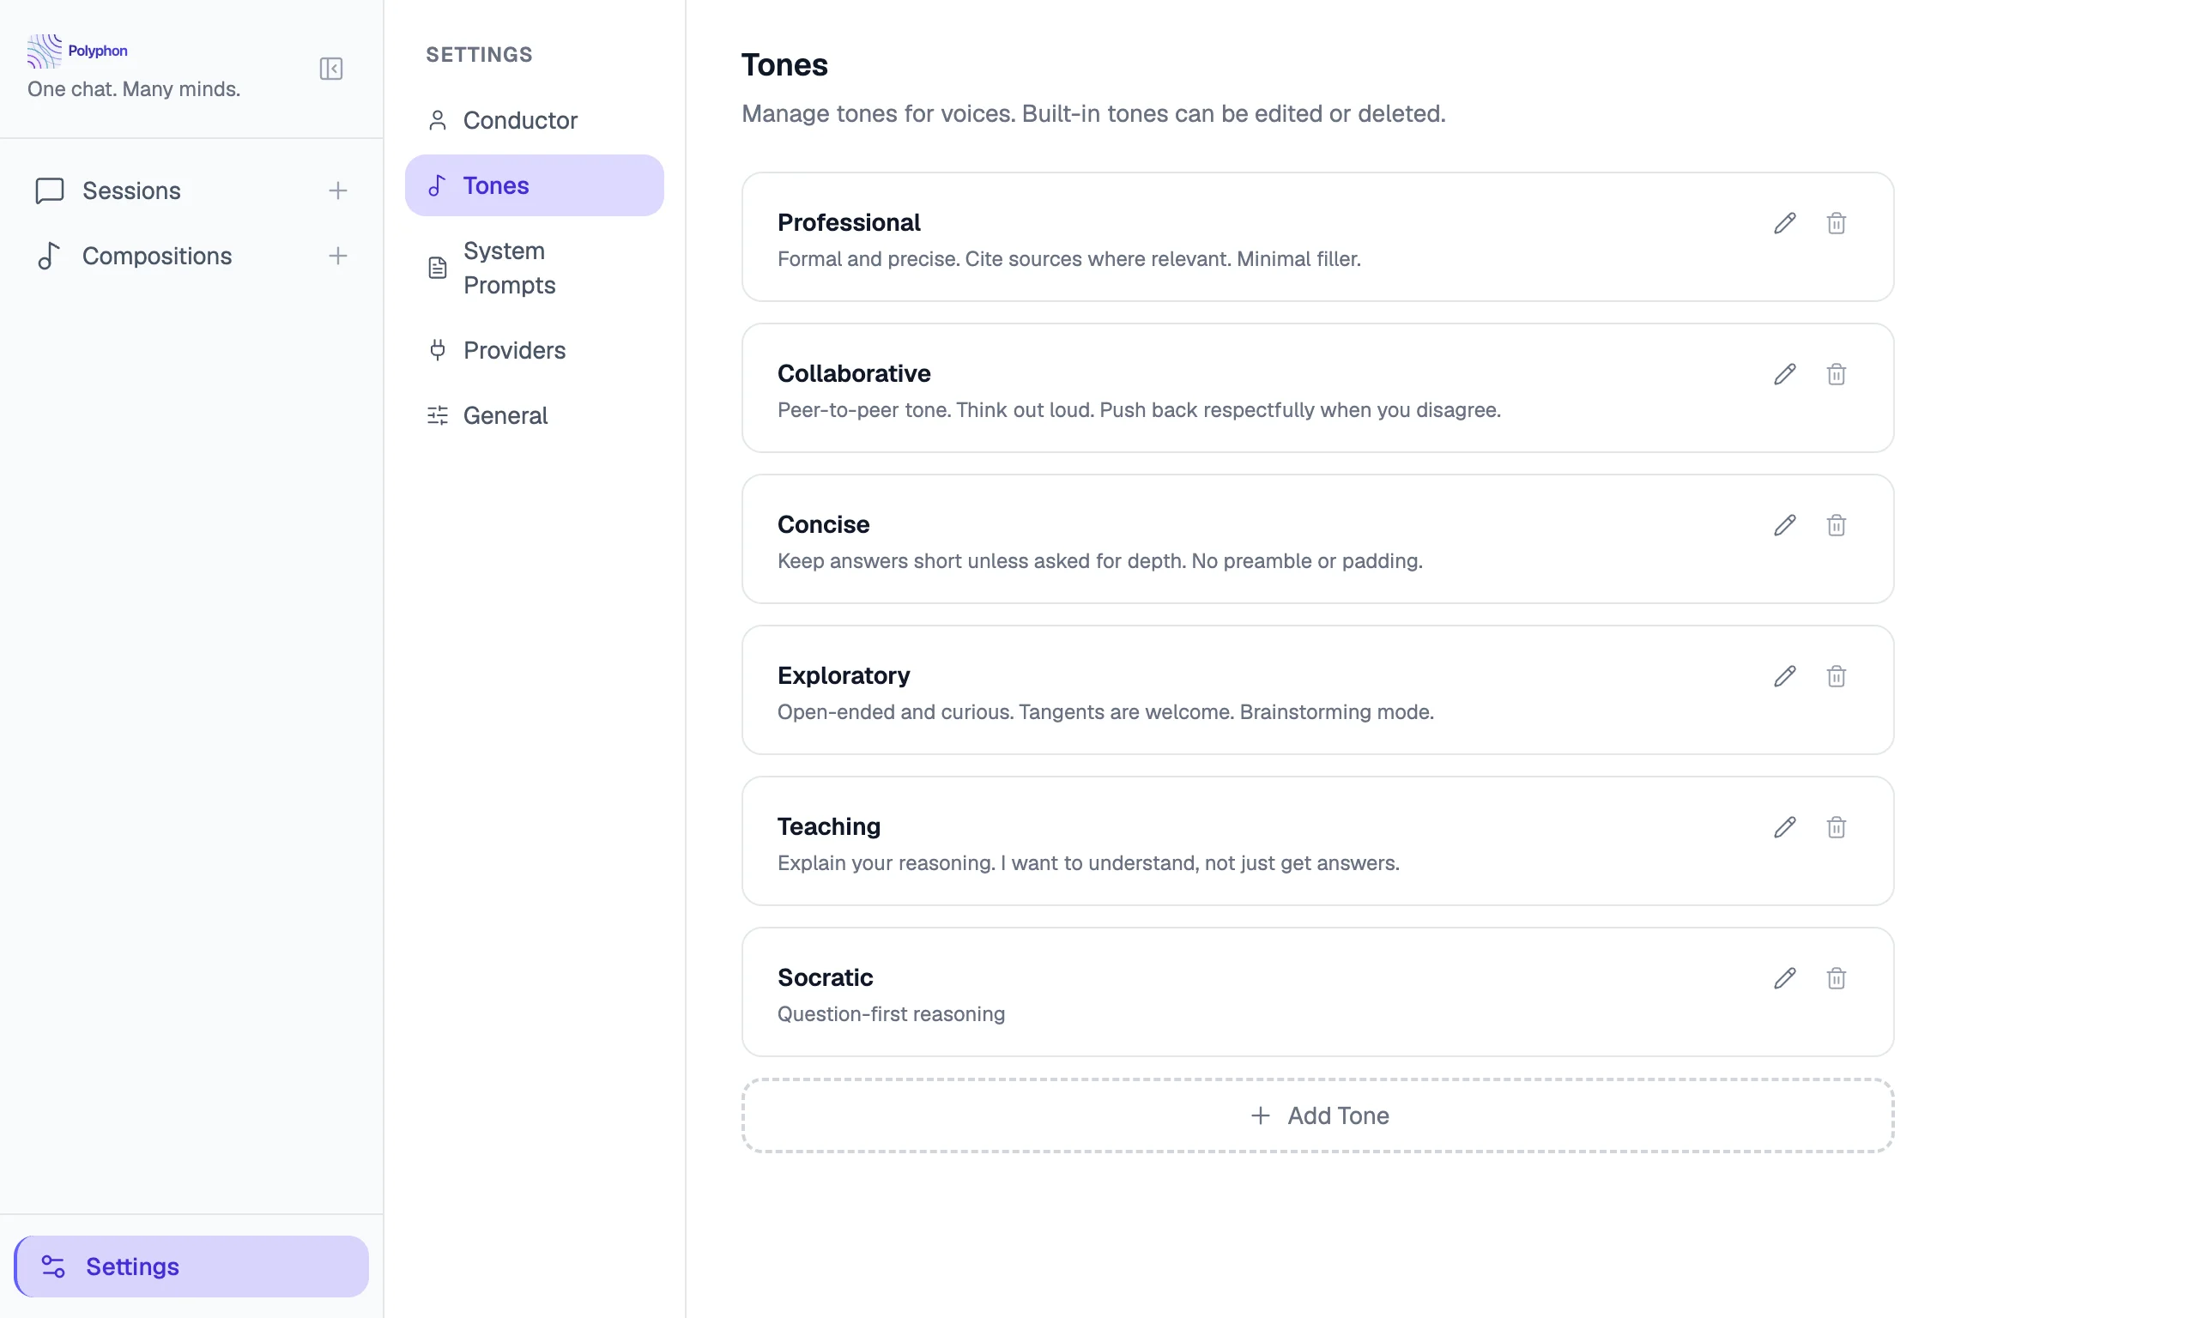Click the Conductor person icon
Screen dimensions: 2197x1318
coord(437,120)
